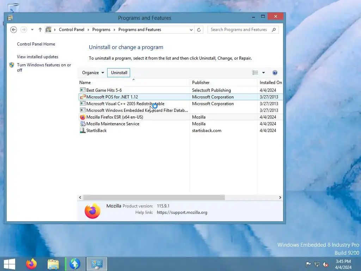
Task: Select Microsoft Visual C++ 2005 Redistributable
Action: pos(181,103)
